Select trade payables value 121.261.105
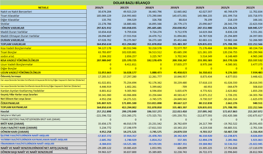The height and width of the screenshot is (154, 263). point(205,52)
